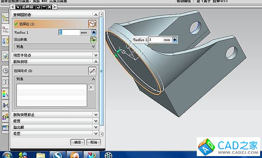262x158 pixels.
Task: Open the floating Radius 1 dropdown in viewport
Action: (175, 40)
